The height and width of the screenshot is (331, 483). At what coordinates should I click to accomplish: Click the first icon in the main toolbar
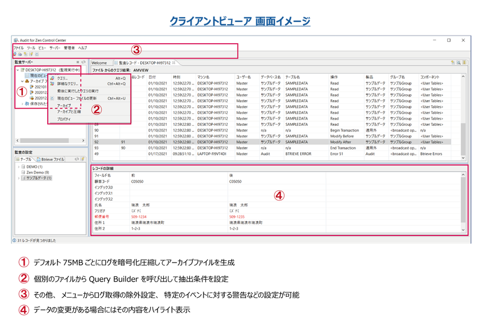click(x=14, y=54)
